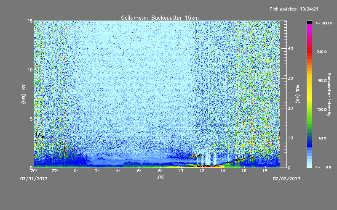Click the '2:' hour tick on the time axis
This screenshot has height=210, width=337.
coord(97,171)
